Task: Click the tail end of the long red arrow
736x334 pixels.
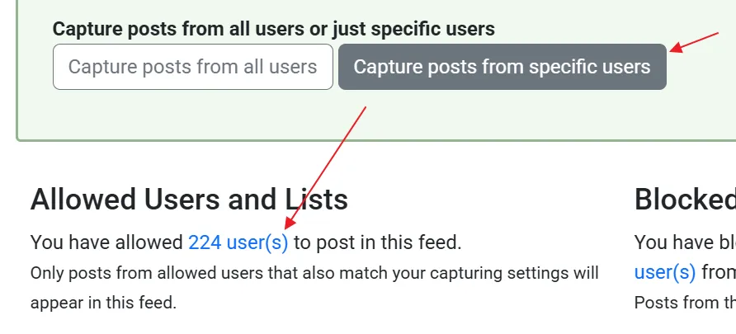Action: 365,108
